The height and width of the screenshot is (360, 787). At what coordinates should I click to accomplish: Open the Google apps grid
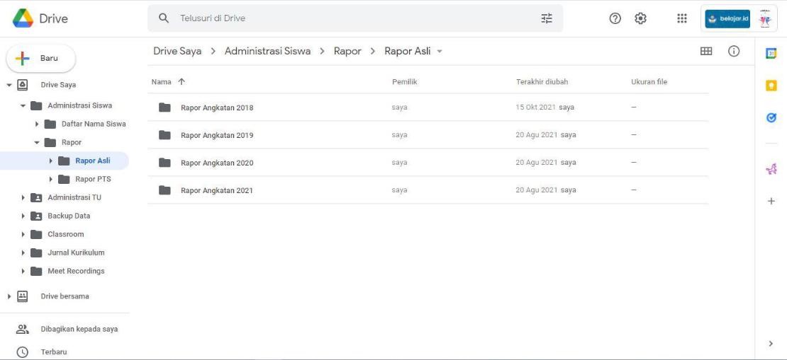(682, 18)
